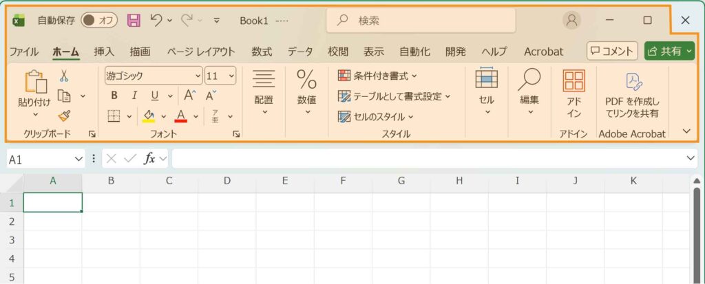Open the 編集 editing group

[x=529, y=91]
